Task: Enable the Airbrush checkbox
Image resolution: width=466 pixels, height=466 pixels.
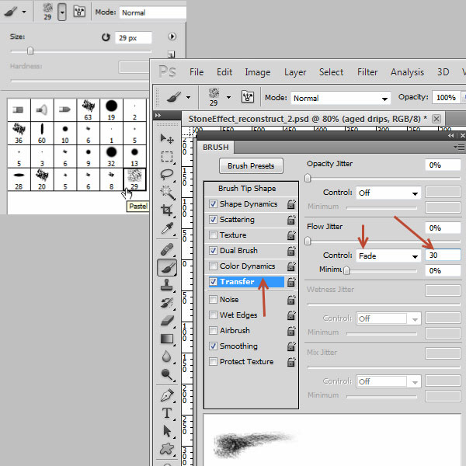Action: click(x=213, y=331)
